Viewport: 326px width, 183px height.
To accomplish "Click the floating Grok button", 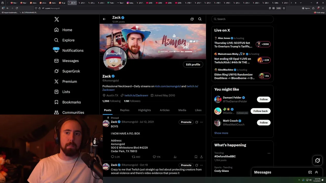I will [x=318, y=160].
